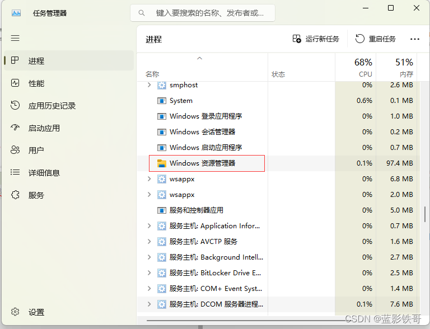Viewport: 430px width, 329px height.
Task: Expand 服务主机: Background Intell... group
Action: pos(149,257)
